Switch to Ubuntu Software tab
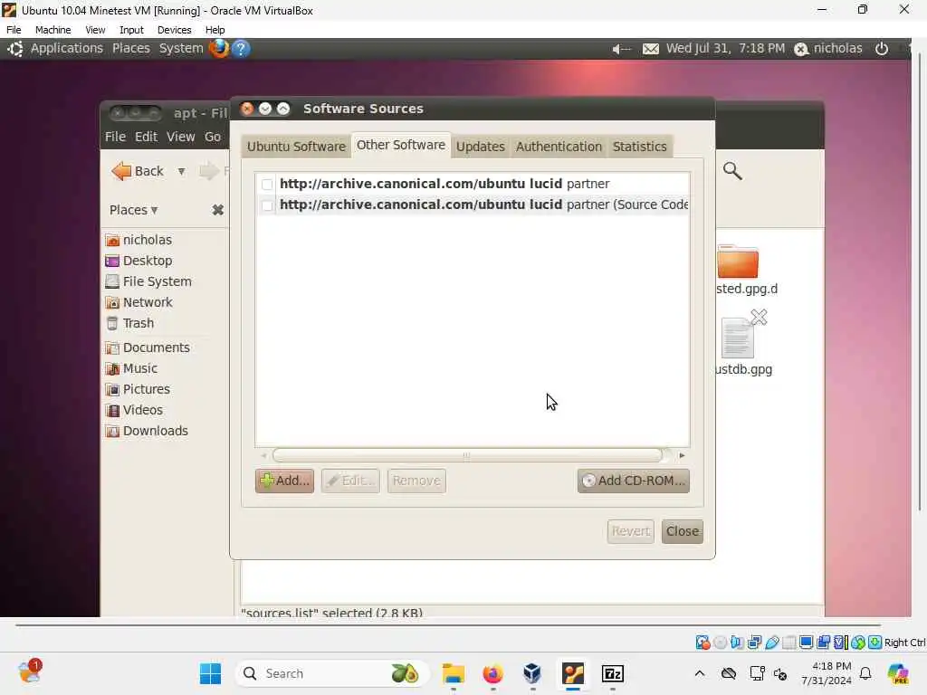The image size is (927, 695). (296, 147)
